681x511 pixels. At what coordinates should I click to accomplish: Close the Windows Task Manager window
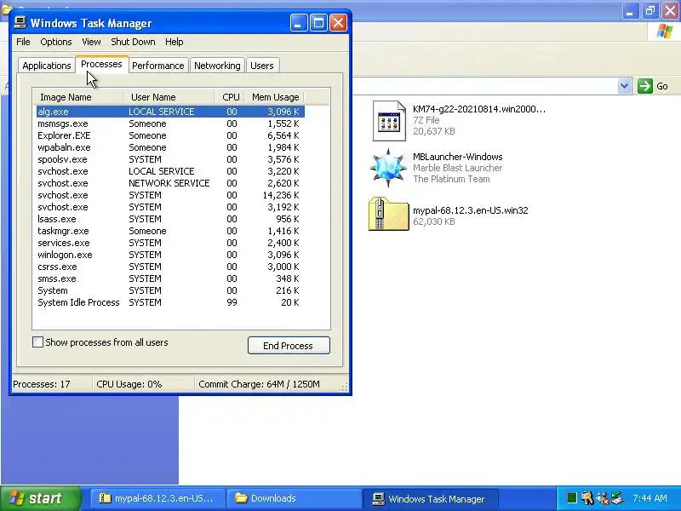[338, 23]
